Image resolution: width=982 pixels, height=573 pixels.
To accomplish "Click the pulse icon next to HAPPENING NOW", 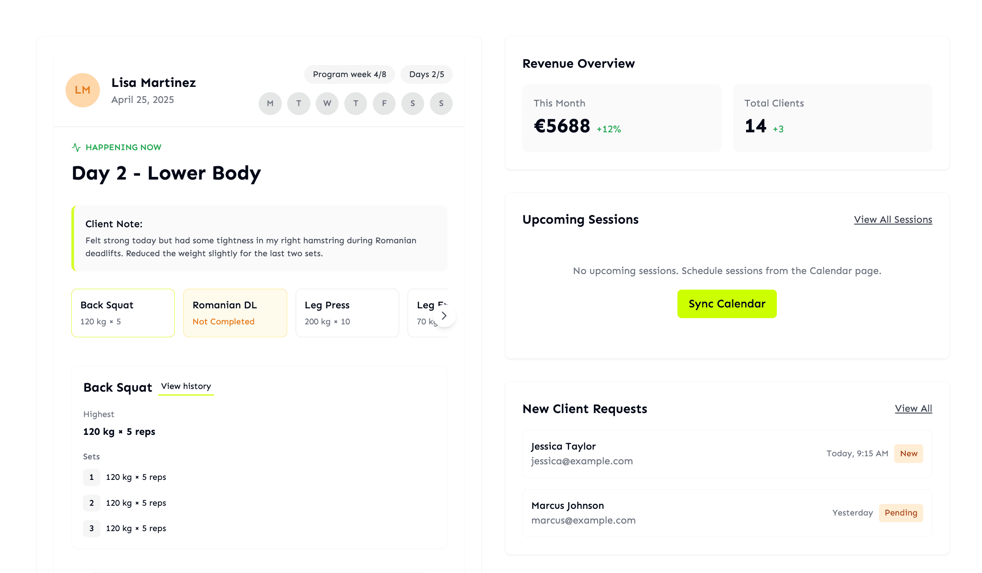I will point(77,147).
